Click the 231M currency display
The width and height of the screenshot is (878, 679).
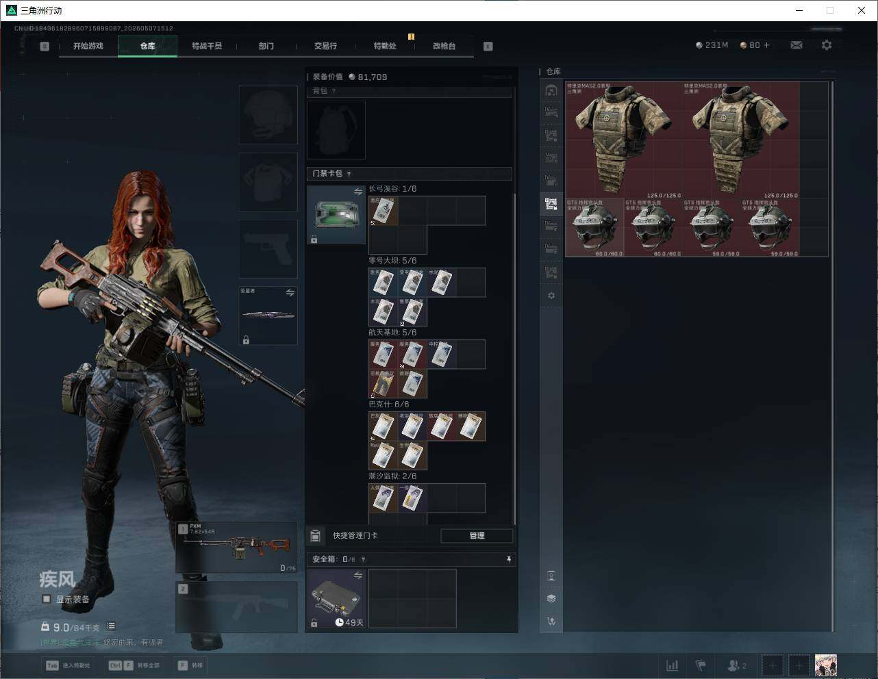tap(712, 45)
